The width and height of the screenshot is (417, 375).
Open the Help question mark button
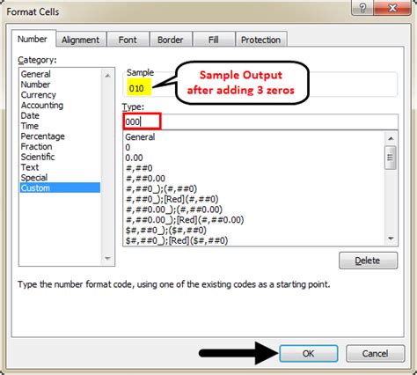(x=362, y=7)
